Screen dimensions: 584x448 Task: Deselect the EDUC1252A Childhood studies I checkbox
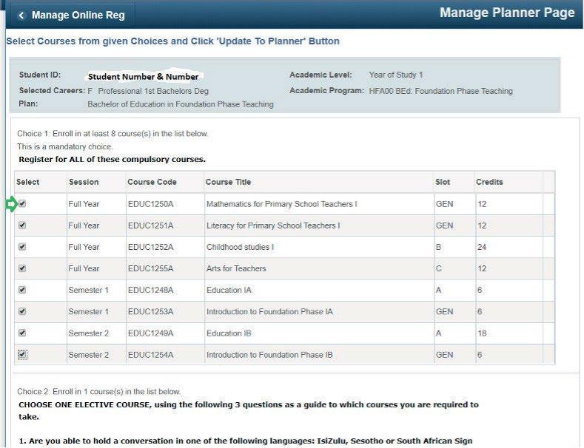22,247
